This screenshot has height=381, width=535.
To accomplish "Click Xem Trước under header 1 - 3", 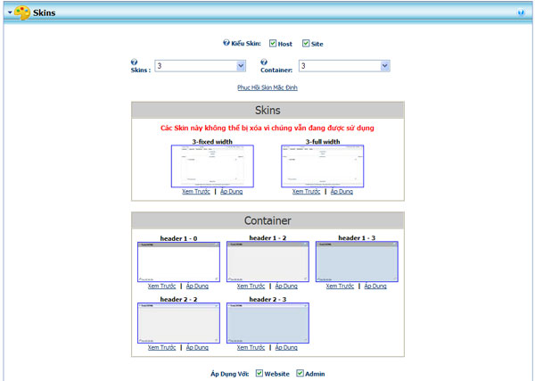I will (340, 286).
